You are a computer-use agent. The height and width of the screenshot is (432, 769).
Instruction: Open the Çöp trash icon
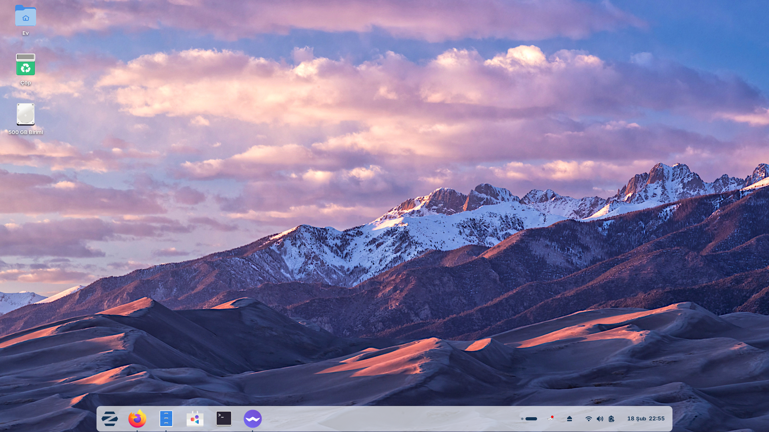click(x=26, y=65)
